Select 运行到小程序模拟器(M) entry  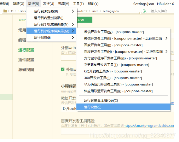click(51, 31)
